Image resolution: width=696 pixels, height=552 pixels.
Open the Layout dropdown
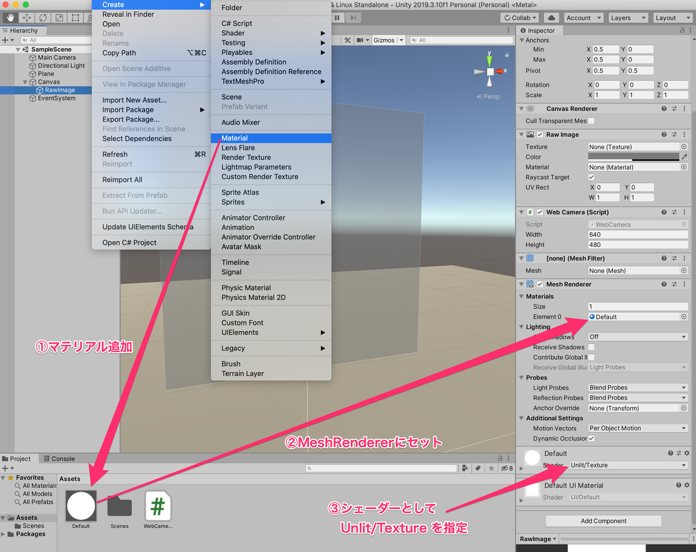673,18
